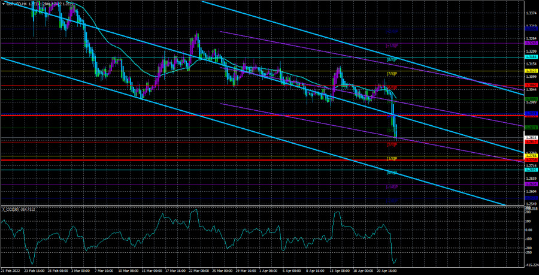Screen dimensions: 539x275
Task: Select the red 1.2739 price tag
Action: 531,160
